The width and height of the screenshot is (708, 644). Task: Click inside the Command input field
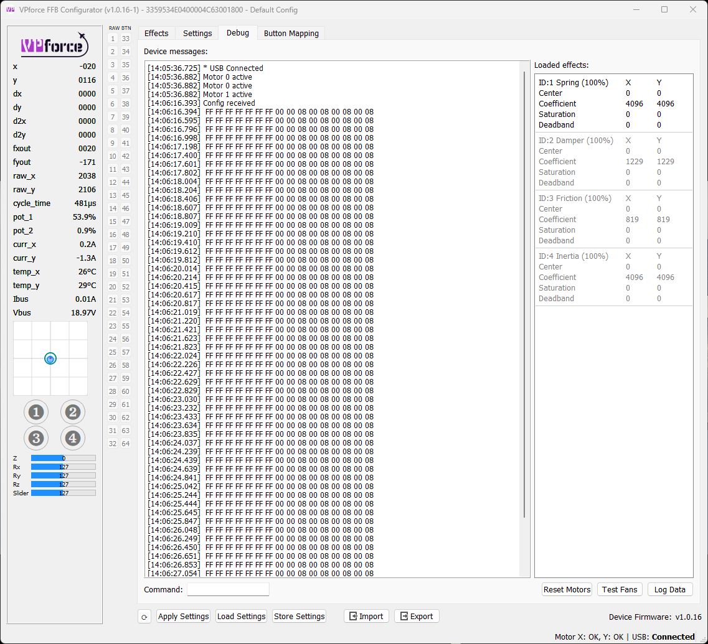coord(228,589)
